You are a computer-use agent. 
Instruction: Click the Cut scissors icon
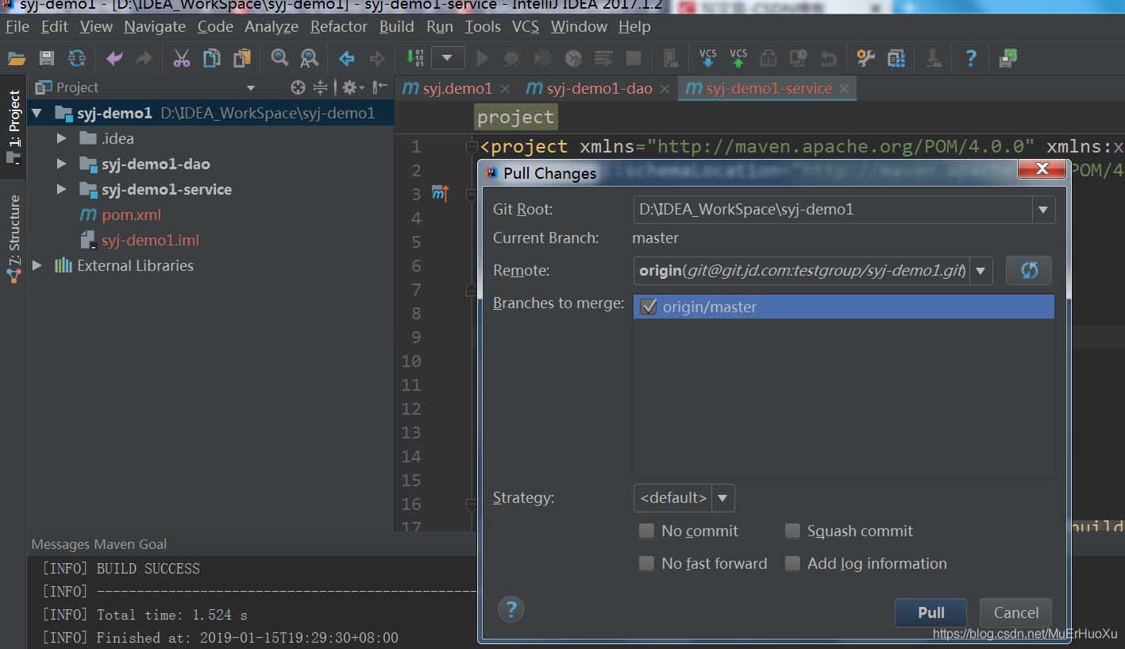click(182, 58)
